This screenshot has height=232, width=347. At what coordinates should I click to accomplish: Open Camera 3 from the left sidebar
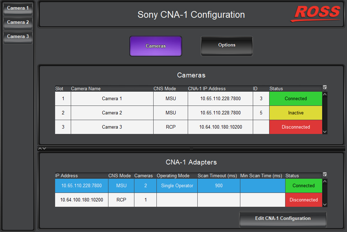[18, 37]
